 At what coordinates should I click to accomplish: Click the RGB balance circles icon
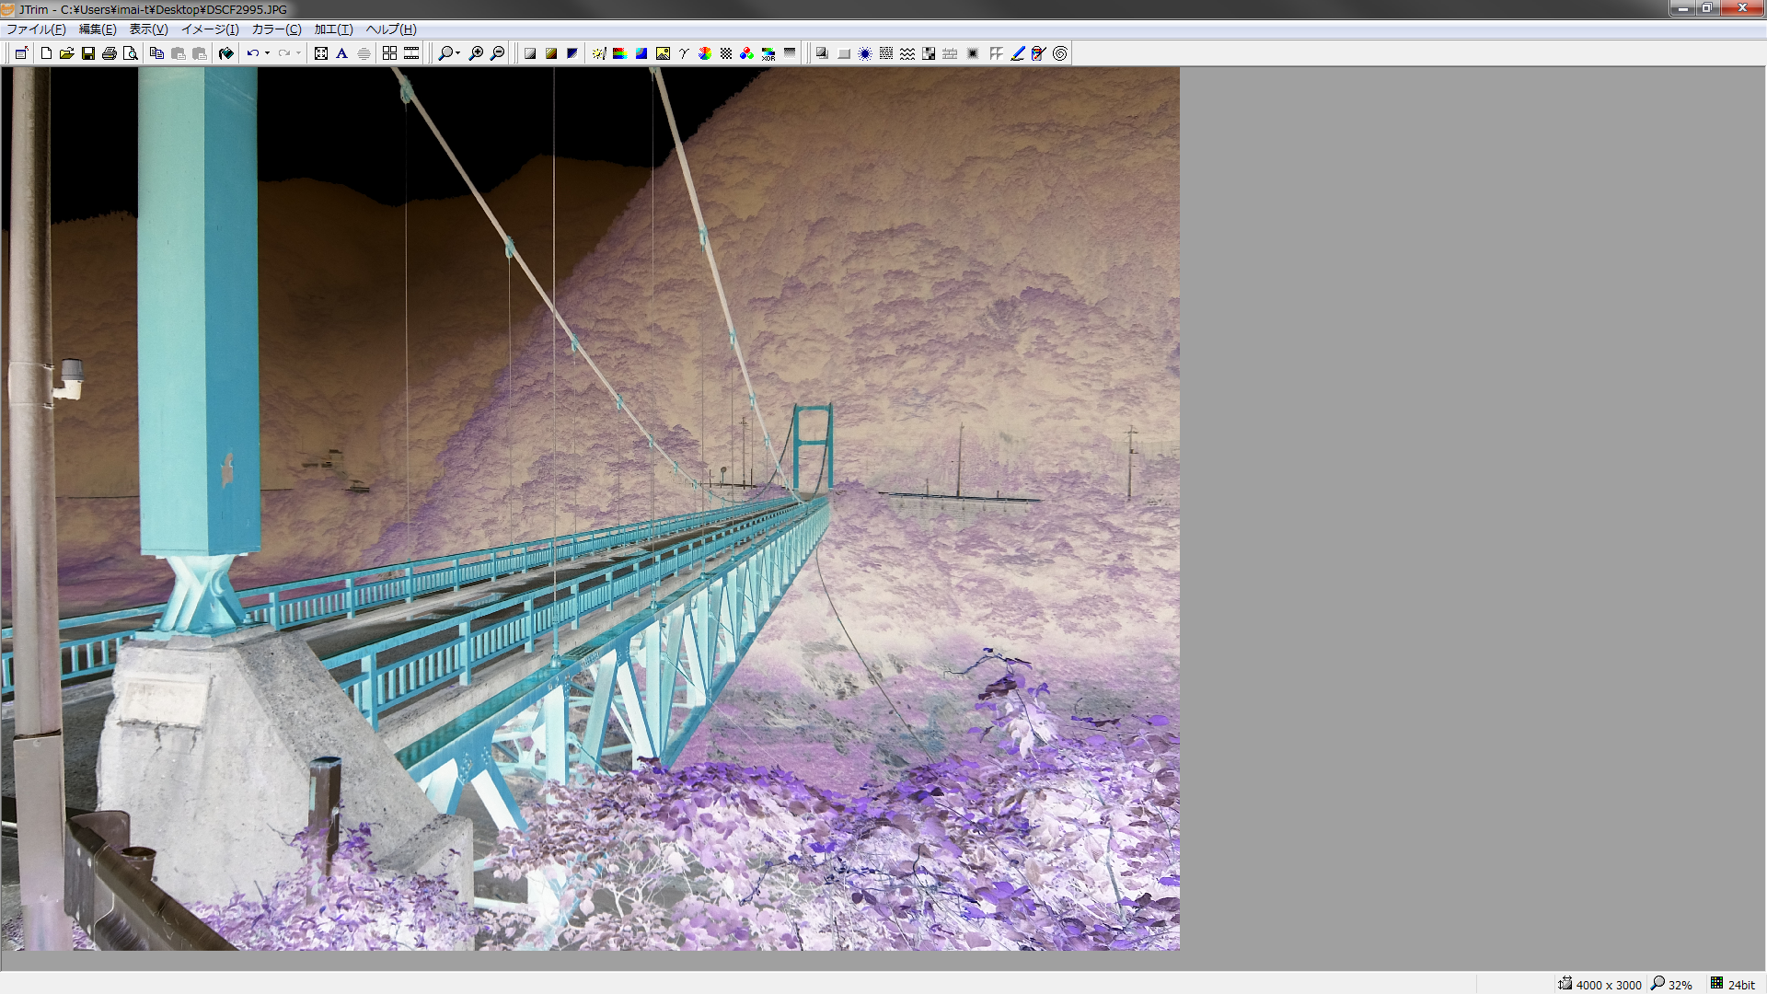click(746, 53)
